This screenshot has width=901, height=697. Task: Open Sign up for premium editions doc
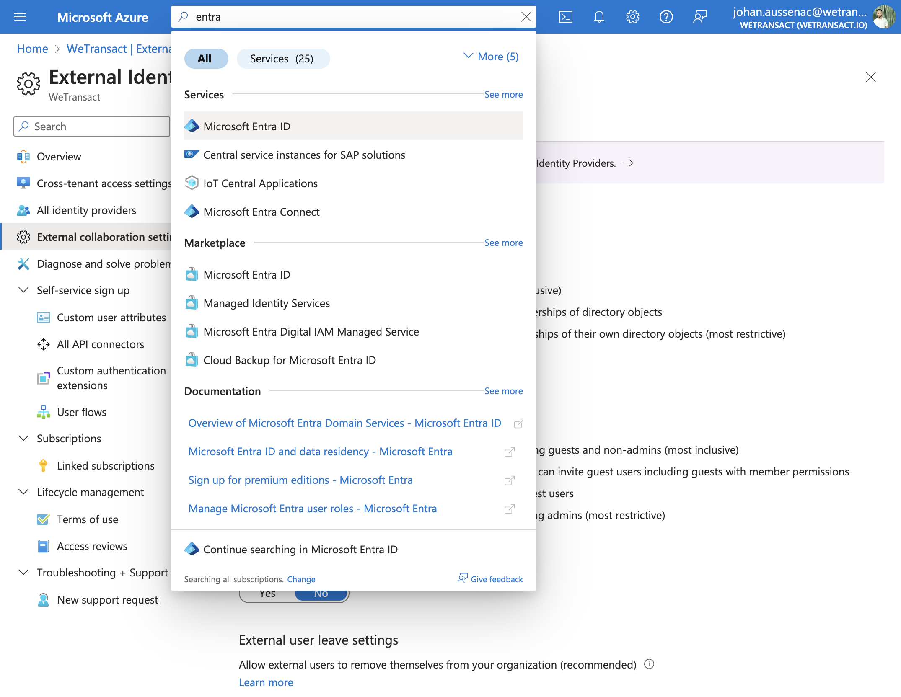pyautogui.click(x=300, y=480)
